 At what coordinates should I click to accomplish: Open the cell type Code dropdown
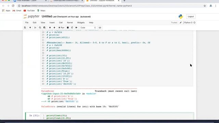pyautogui.click(x=88, y=28)
